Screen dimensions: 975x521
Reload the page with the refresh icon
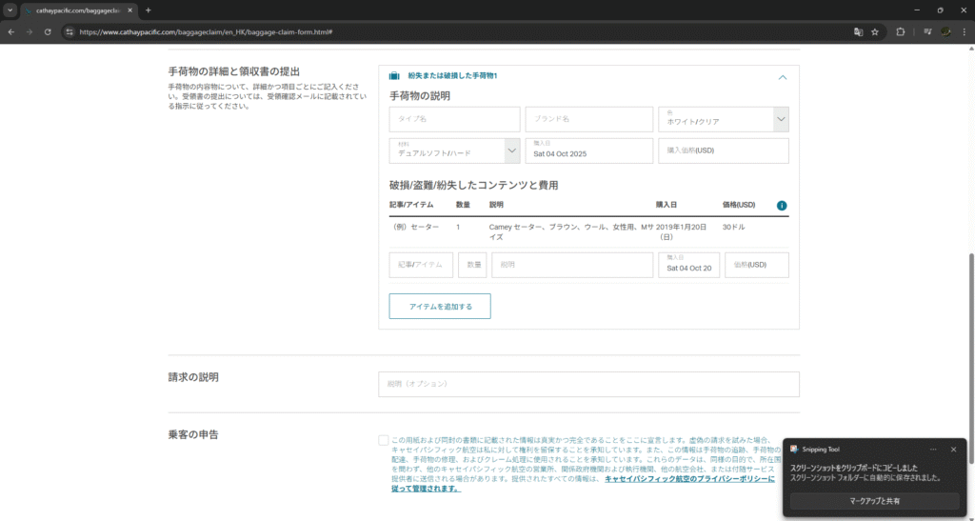(x=48, y=31)
